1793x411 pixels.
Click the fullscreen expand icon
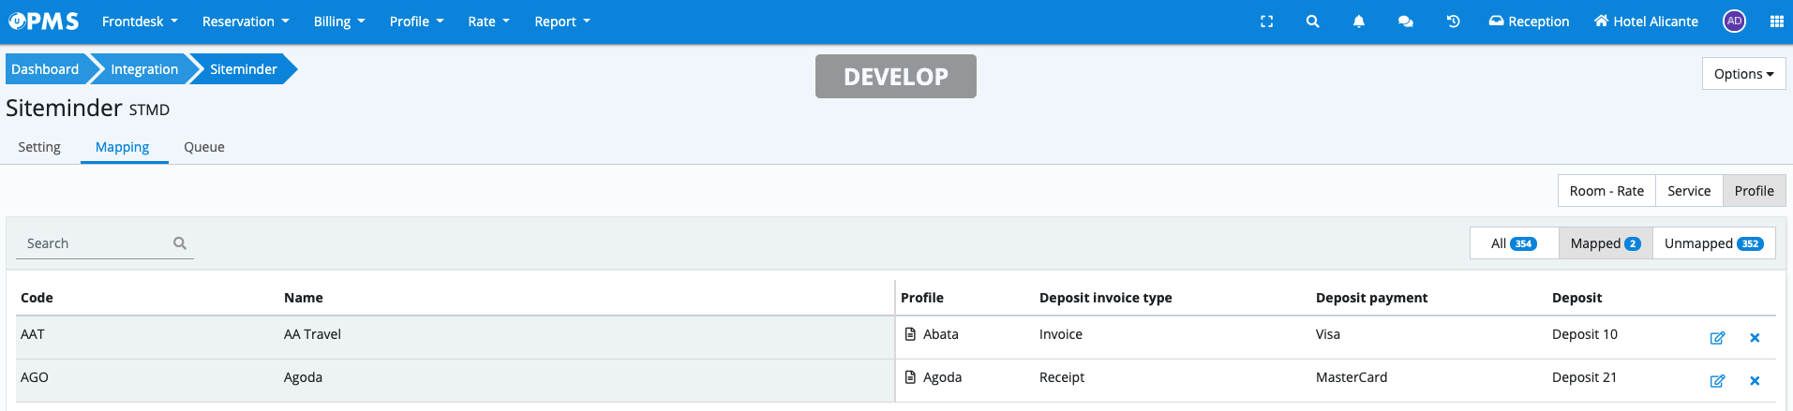[1266, 22]
